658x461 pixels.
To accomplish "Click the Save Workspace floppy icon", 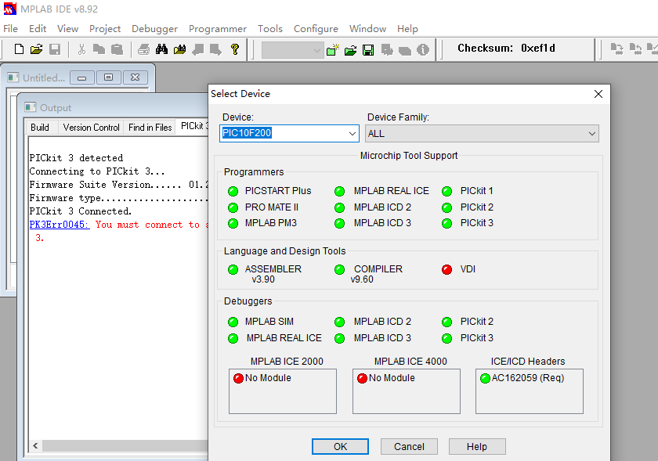I will coord(368,50).
